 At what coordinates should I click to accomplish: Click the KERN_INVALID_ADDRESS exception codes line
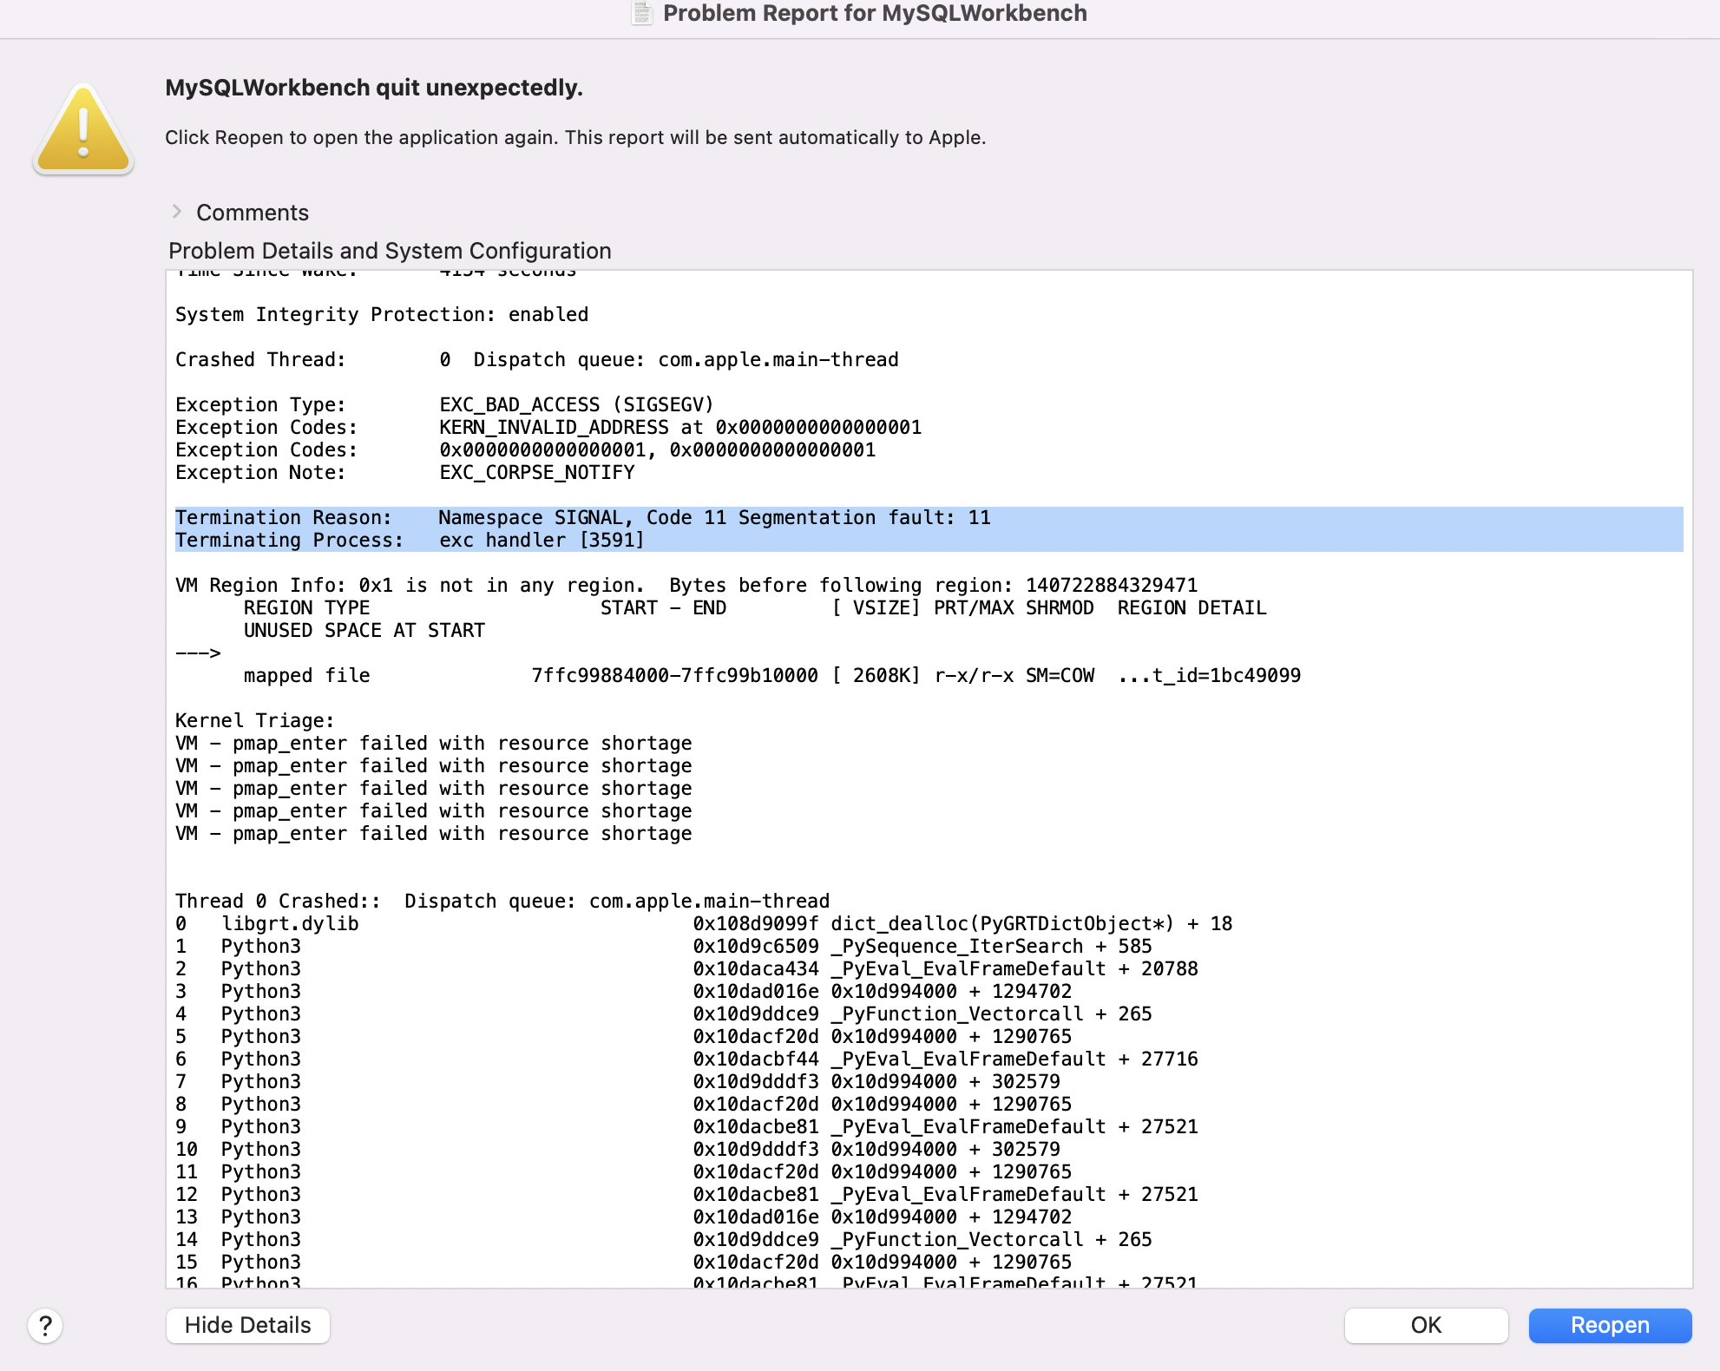(x=548, y=428)
